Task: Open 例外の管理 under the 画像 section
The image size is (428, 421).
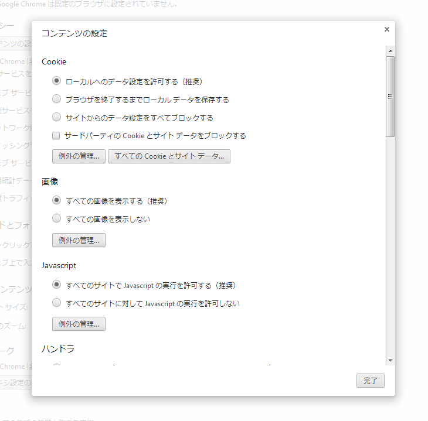Action: coord(79,240)
